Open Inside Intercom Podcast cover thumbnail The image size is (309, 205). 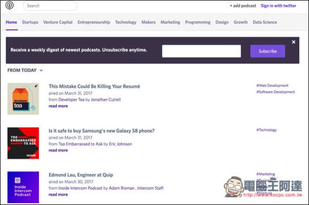click(x=23, y=187)
